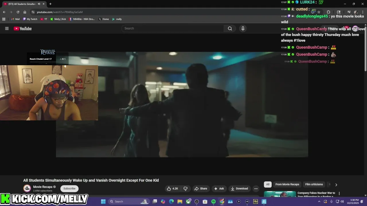Click the magnifier search button on YouTube

230,28
